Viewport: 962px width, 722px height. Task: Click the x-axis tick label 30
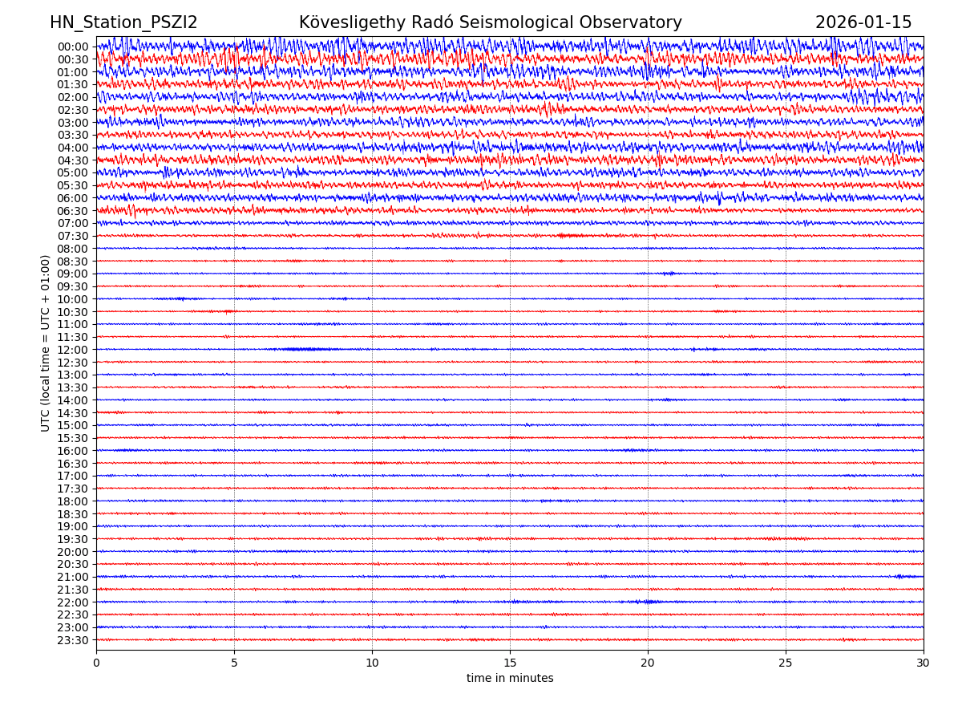tap(924, 663)
